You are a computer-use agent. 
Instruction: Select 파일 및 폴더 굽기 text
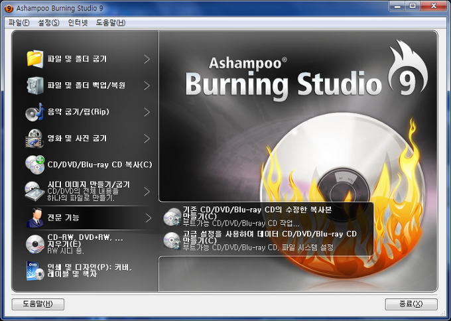coord(77,59)
